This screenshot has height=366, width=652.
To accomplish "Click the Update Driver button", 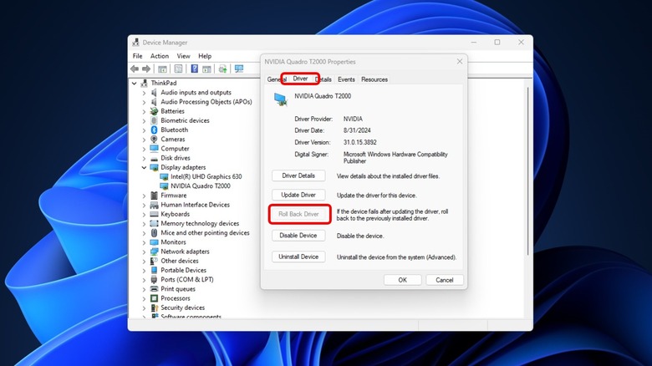I will (x=298, y=195).
